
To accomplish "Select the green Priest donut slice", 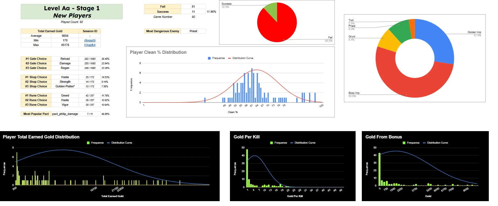I will (x=400, y=30).
